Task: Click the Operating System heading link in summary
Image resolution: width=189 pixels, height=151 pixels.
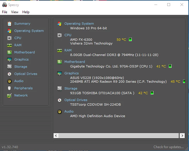Action: [x=79, y=24]
